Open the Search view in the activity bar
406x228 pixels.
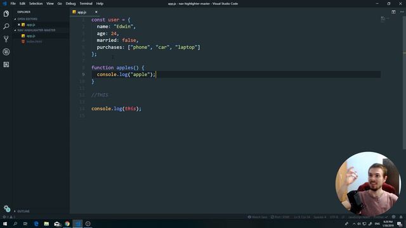point(6,27)
